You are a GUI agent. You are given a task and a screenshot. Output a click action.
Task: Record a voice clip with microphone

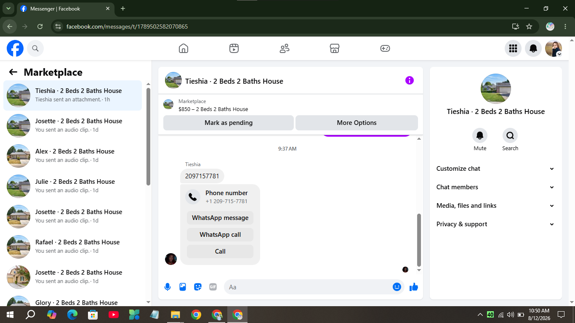pyautogui.click(x=168, y=287)
